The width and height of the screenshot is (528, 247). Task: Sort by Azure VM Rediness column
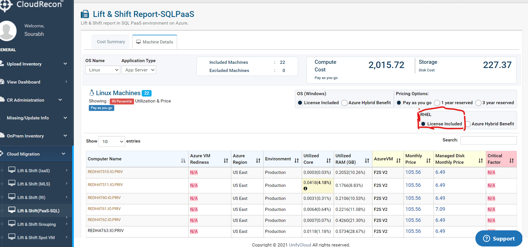tap(226, 161)
